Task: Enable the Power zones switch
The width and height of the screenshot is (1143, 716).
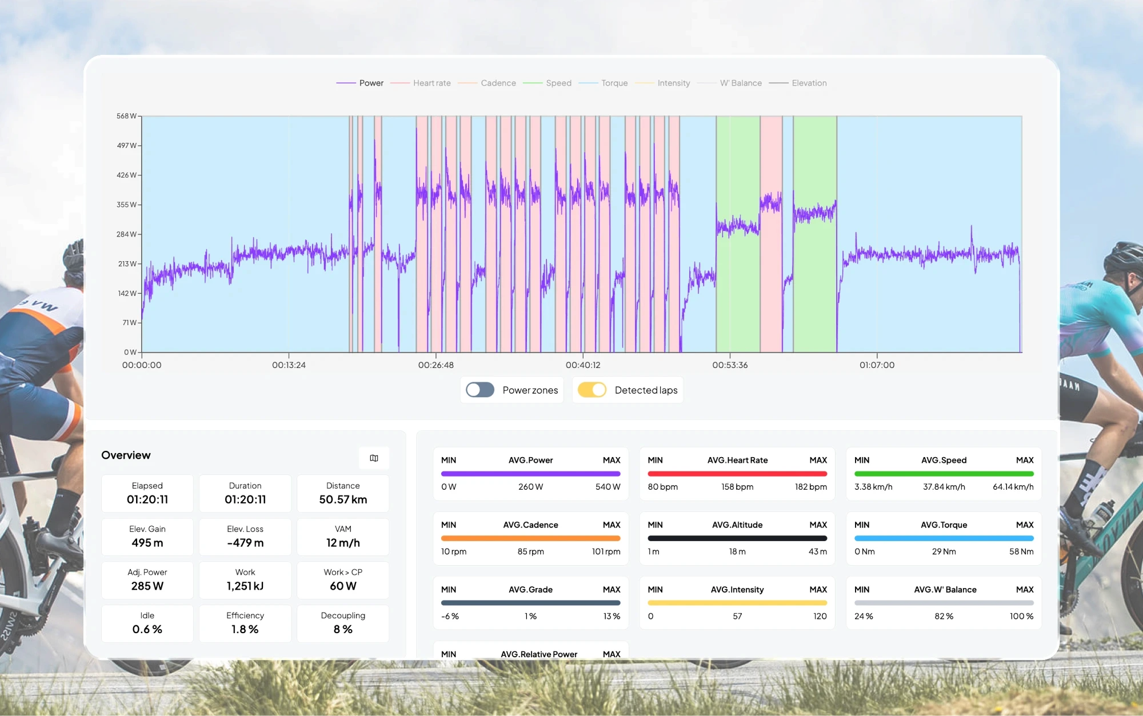Action: tap(480, 390)
